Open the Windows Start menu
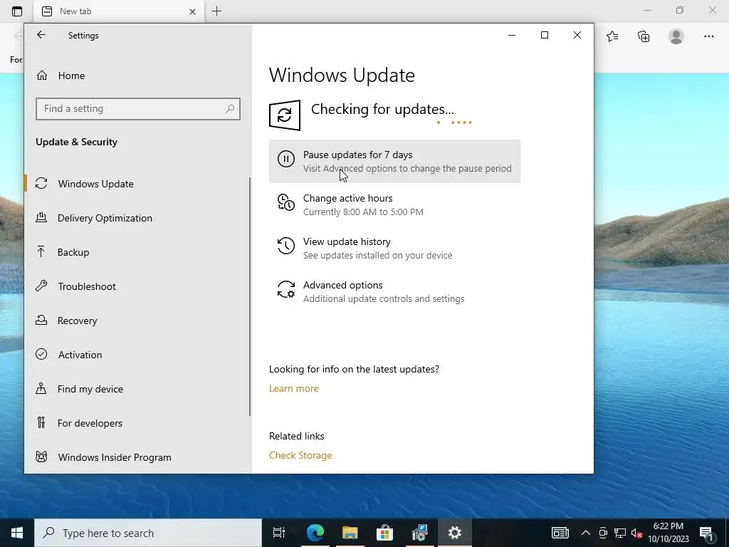 (x=17, y=533)
